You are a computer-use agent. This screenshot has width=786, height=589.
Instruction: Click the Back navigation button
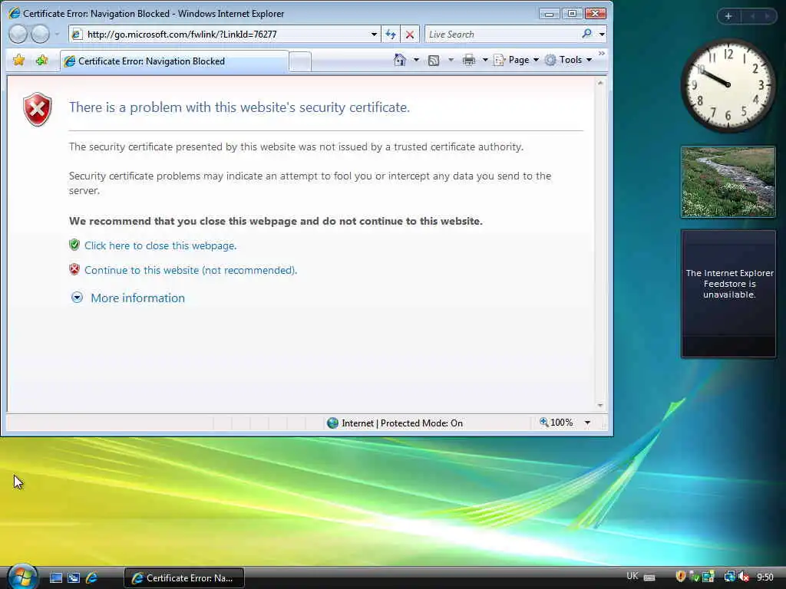(x=18, y=34)
